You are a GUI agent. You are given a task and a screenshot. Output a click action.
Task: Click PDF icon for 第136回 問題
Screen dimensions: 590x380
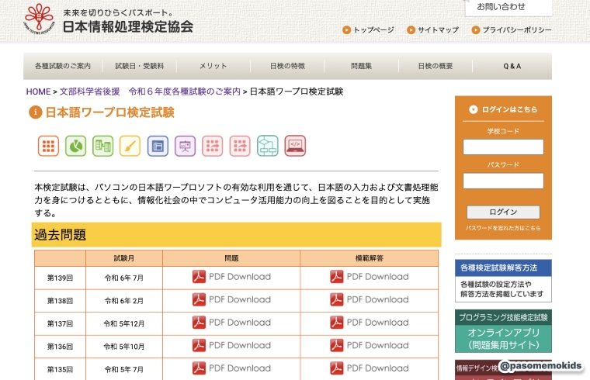pos(199,345)
